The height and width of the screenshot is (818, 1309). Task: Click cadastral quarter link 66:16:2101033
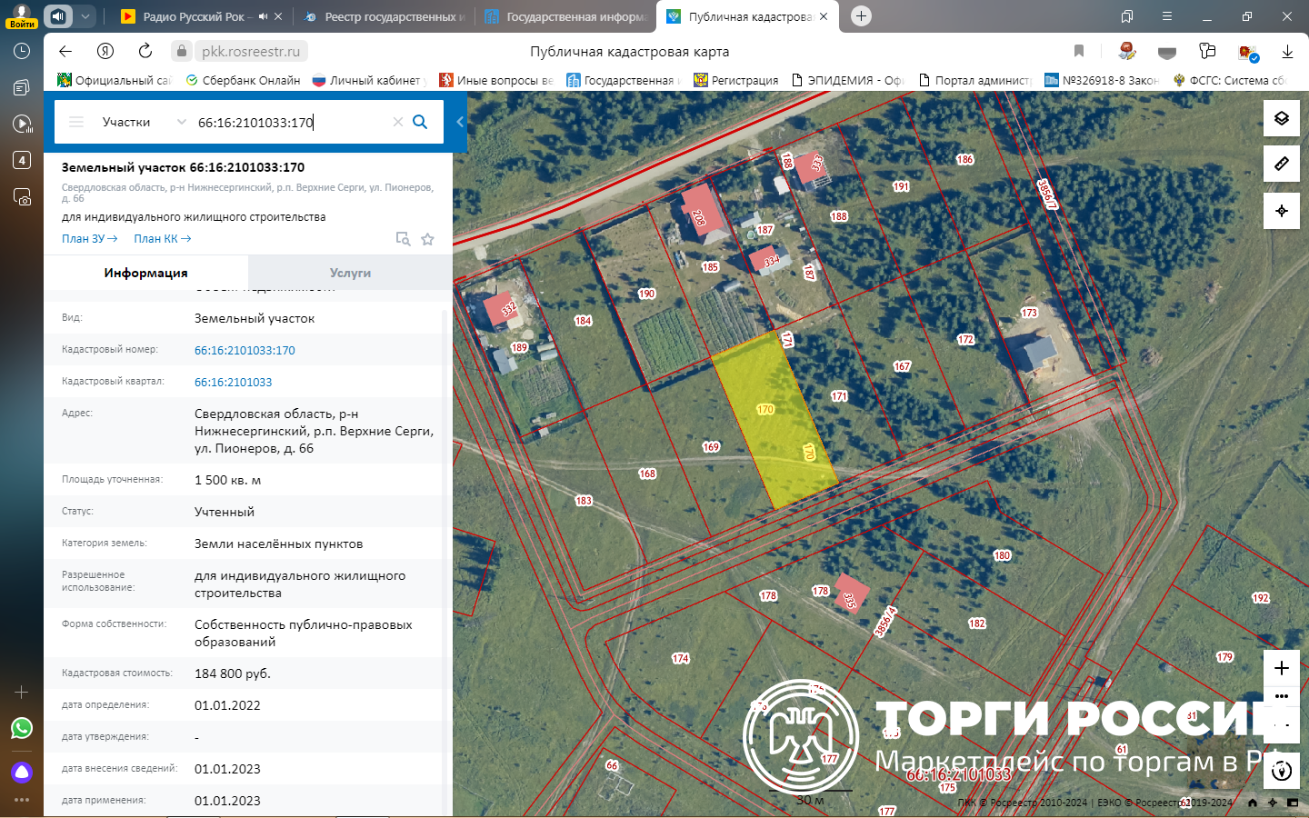pos(233,383)
